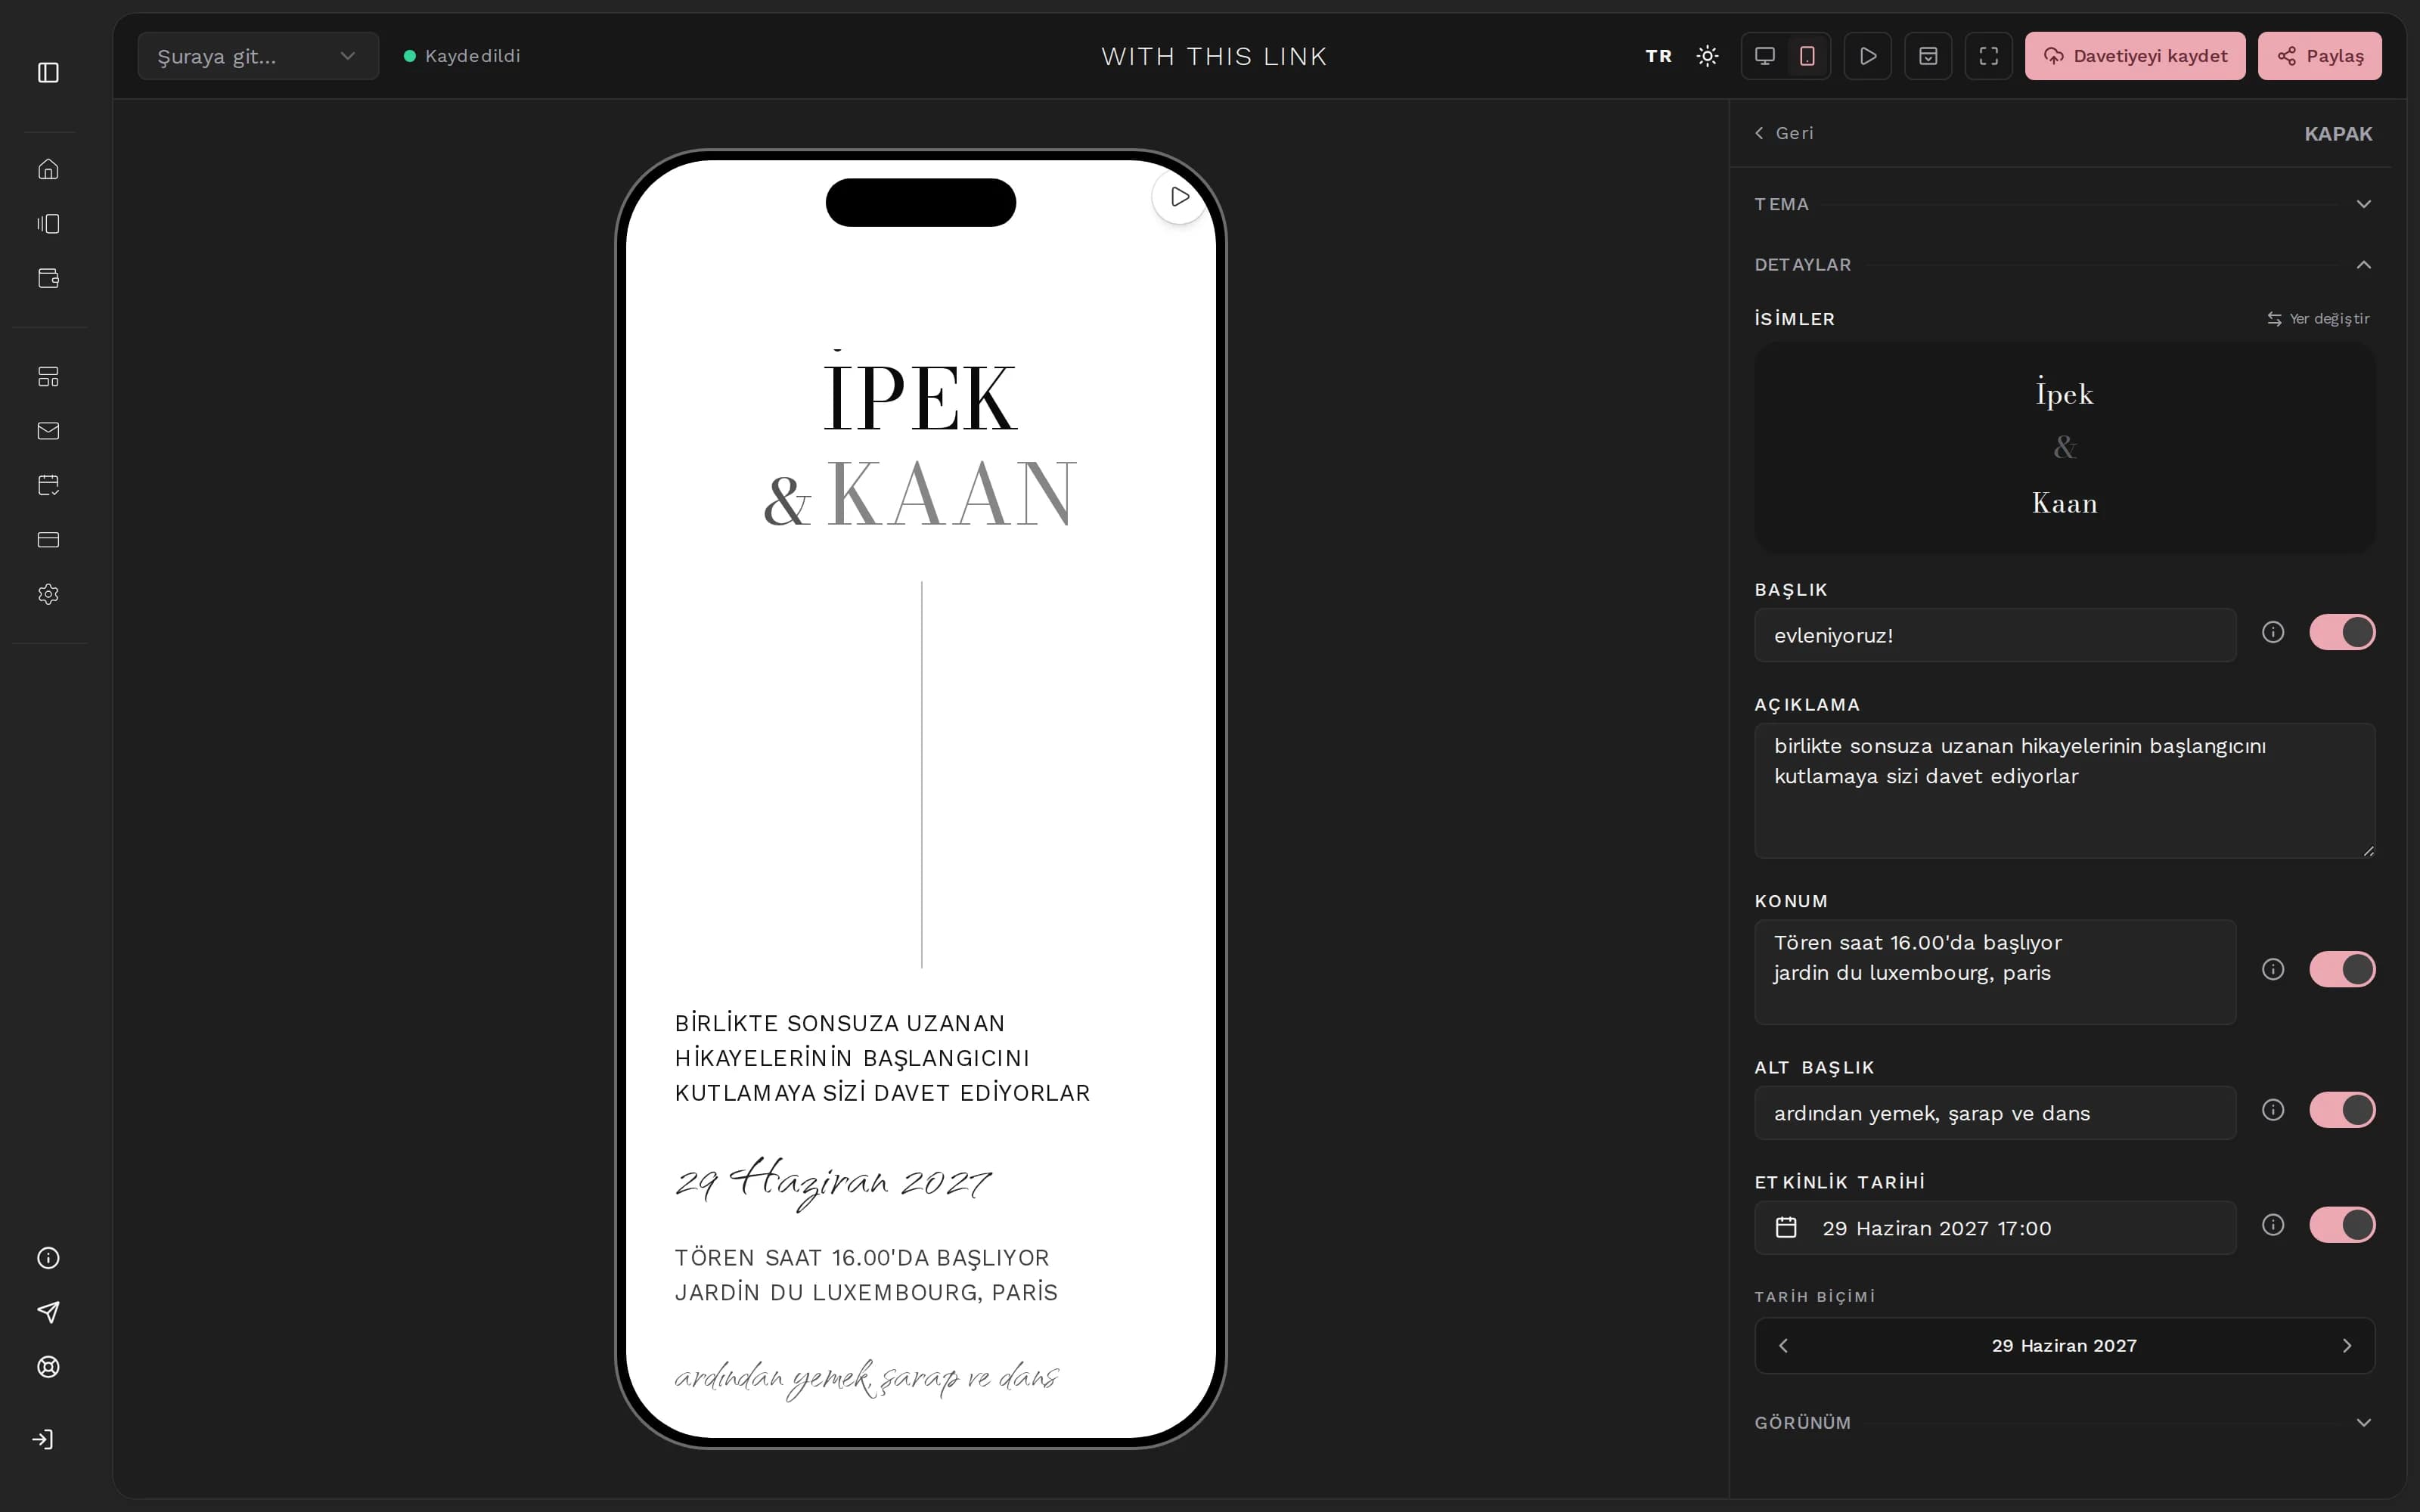Expand the Görünüm section
Viewport: 2420px width, 1512px height.
click(x=2064, y=1422)
